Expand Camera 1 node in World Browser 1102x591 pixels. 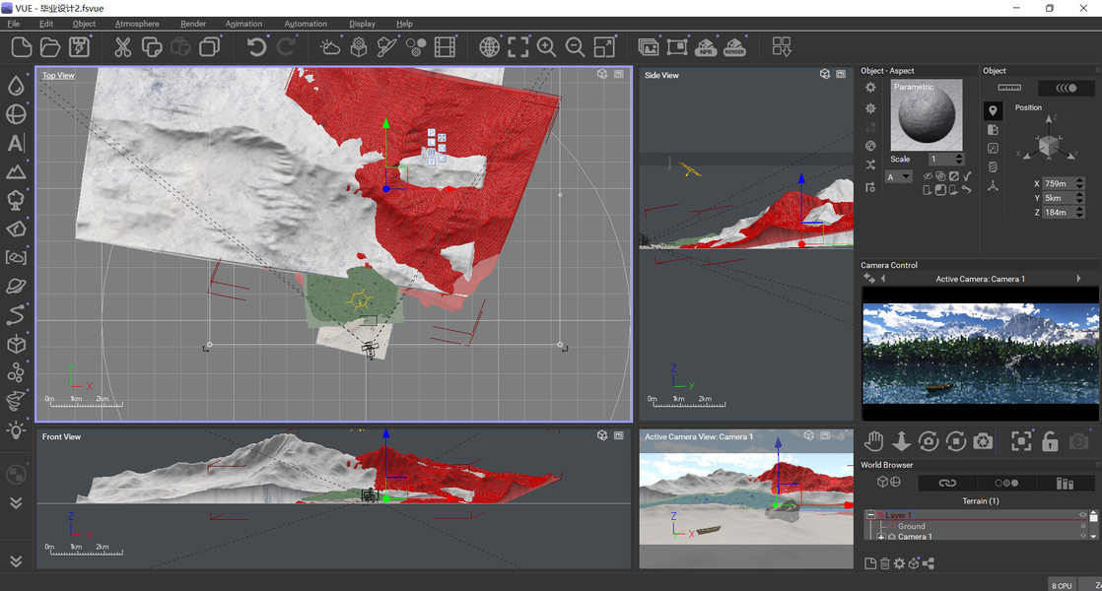[x=881, y=537]
